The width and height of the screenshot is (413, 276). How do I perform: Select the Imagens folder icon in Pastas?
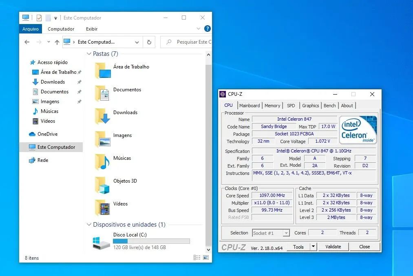coord(102,139)
